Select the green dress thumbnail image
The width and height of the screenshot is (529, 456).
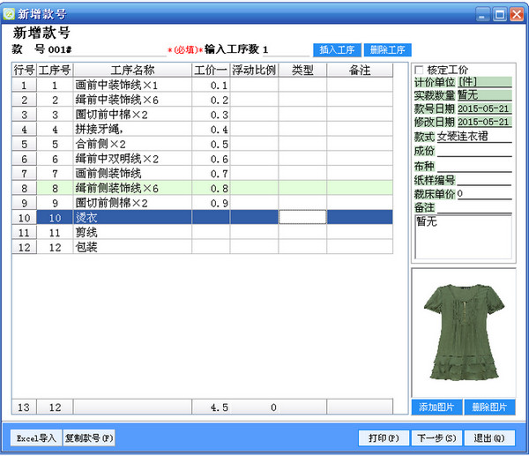(x=463, y=333)
